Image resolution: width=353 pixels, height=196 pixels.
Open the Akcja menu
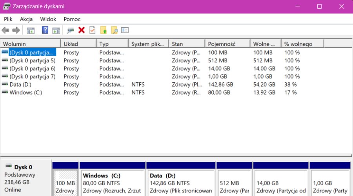pyautogui.click(x=26, y=19)
